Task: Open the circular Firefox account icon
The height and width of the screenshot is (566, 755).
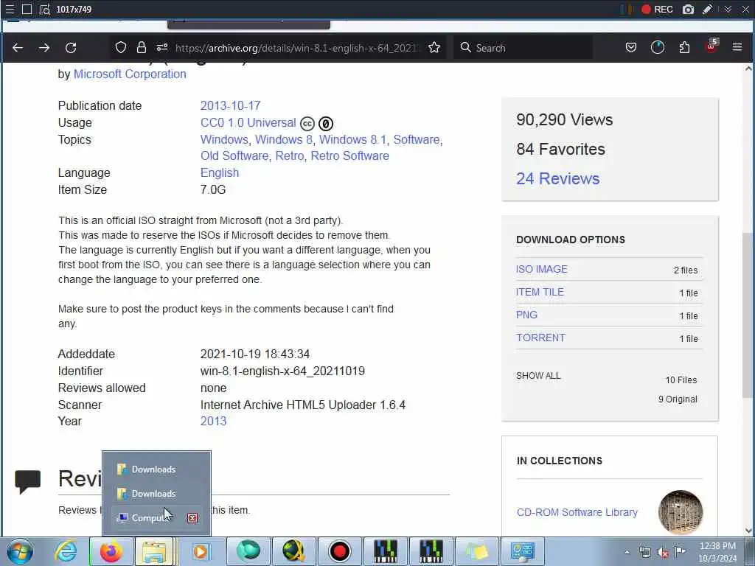Action: [657, 47]
